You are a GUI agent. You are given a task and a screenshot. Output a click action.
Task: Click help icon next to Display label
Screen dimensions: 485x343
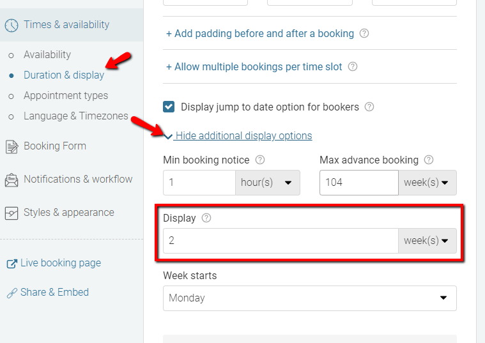[x=206, y=218]
